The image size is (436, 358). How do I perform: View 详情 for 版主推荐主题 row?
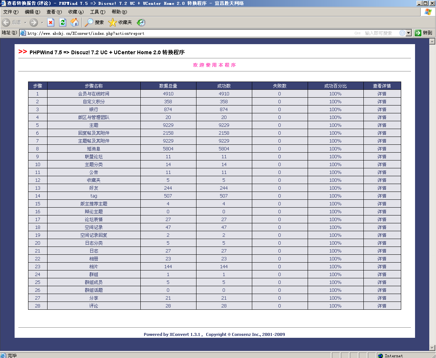pos(382,204)
